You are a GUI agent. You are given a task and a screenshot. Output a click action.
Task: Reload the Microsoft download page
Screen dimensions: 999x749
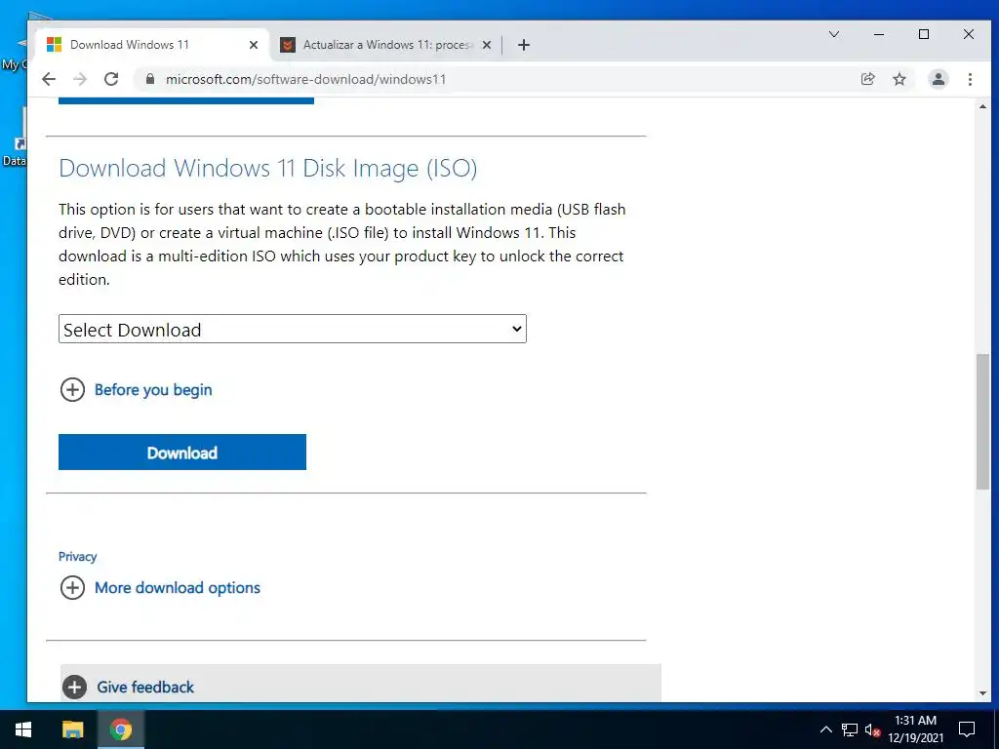pos(111,79)
